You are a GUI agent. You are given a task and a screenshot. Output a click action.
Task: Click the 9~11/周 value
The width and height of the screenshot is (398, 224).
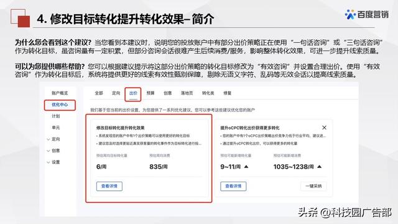click(x=230, y=167)
